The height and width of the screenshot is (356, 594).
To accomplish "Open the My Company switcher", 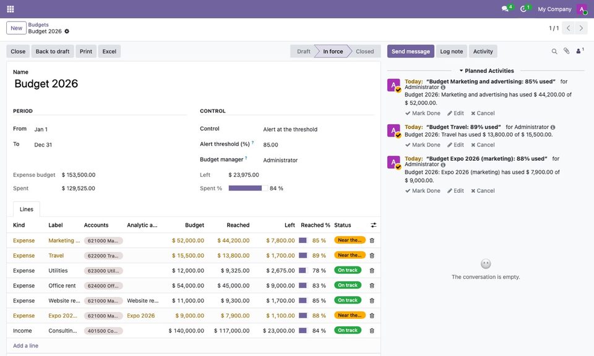I will (x=554, y=9).
